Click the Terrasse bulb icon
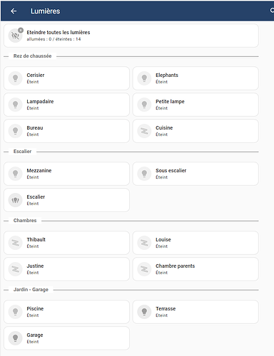274x356 pixels. (x=144, y=312)
